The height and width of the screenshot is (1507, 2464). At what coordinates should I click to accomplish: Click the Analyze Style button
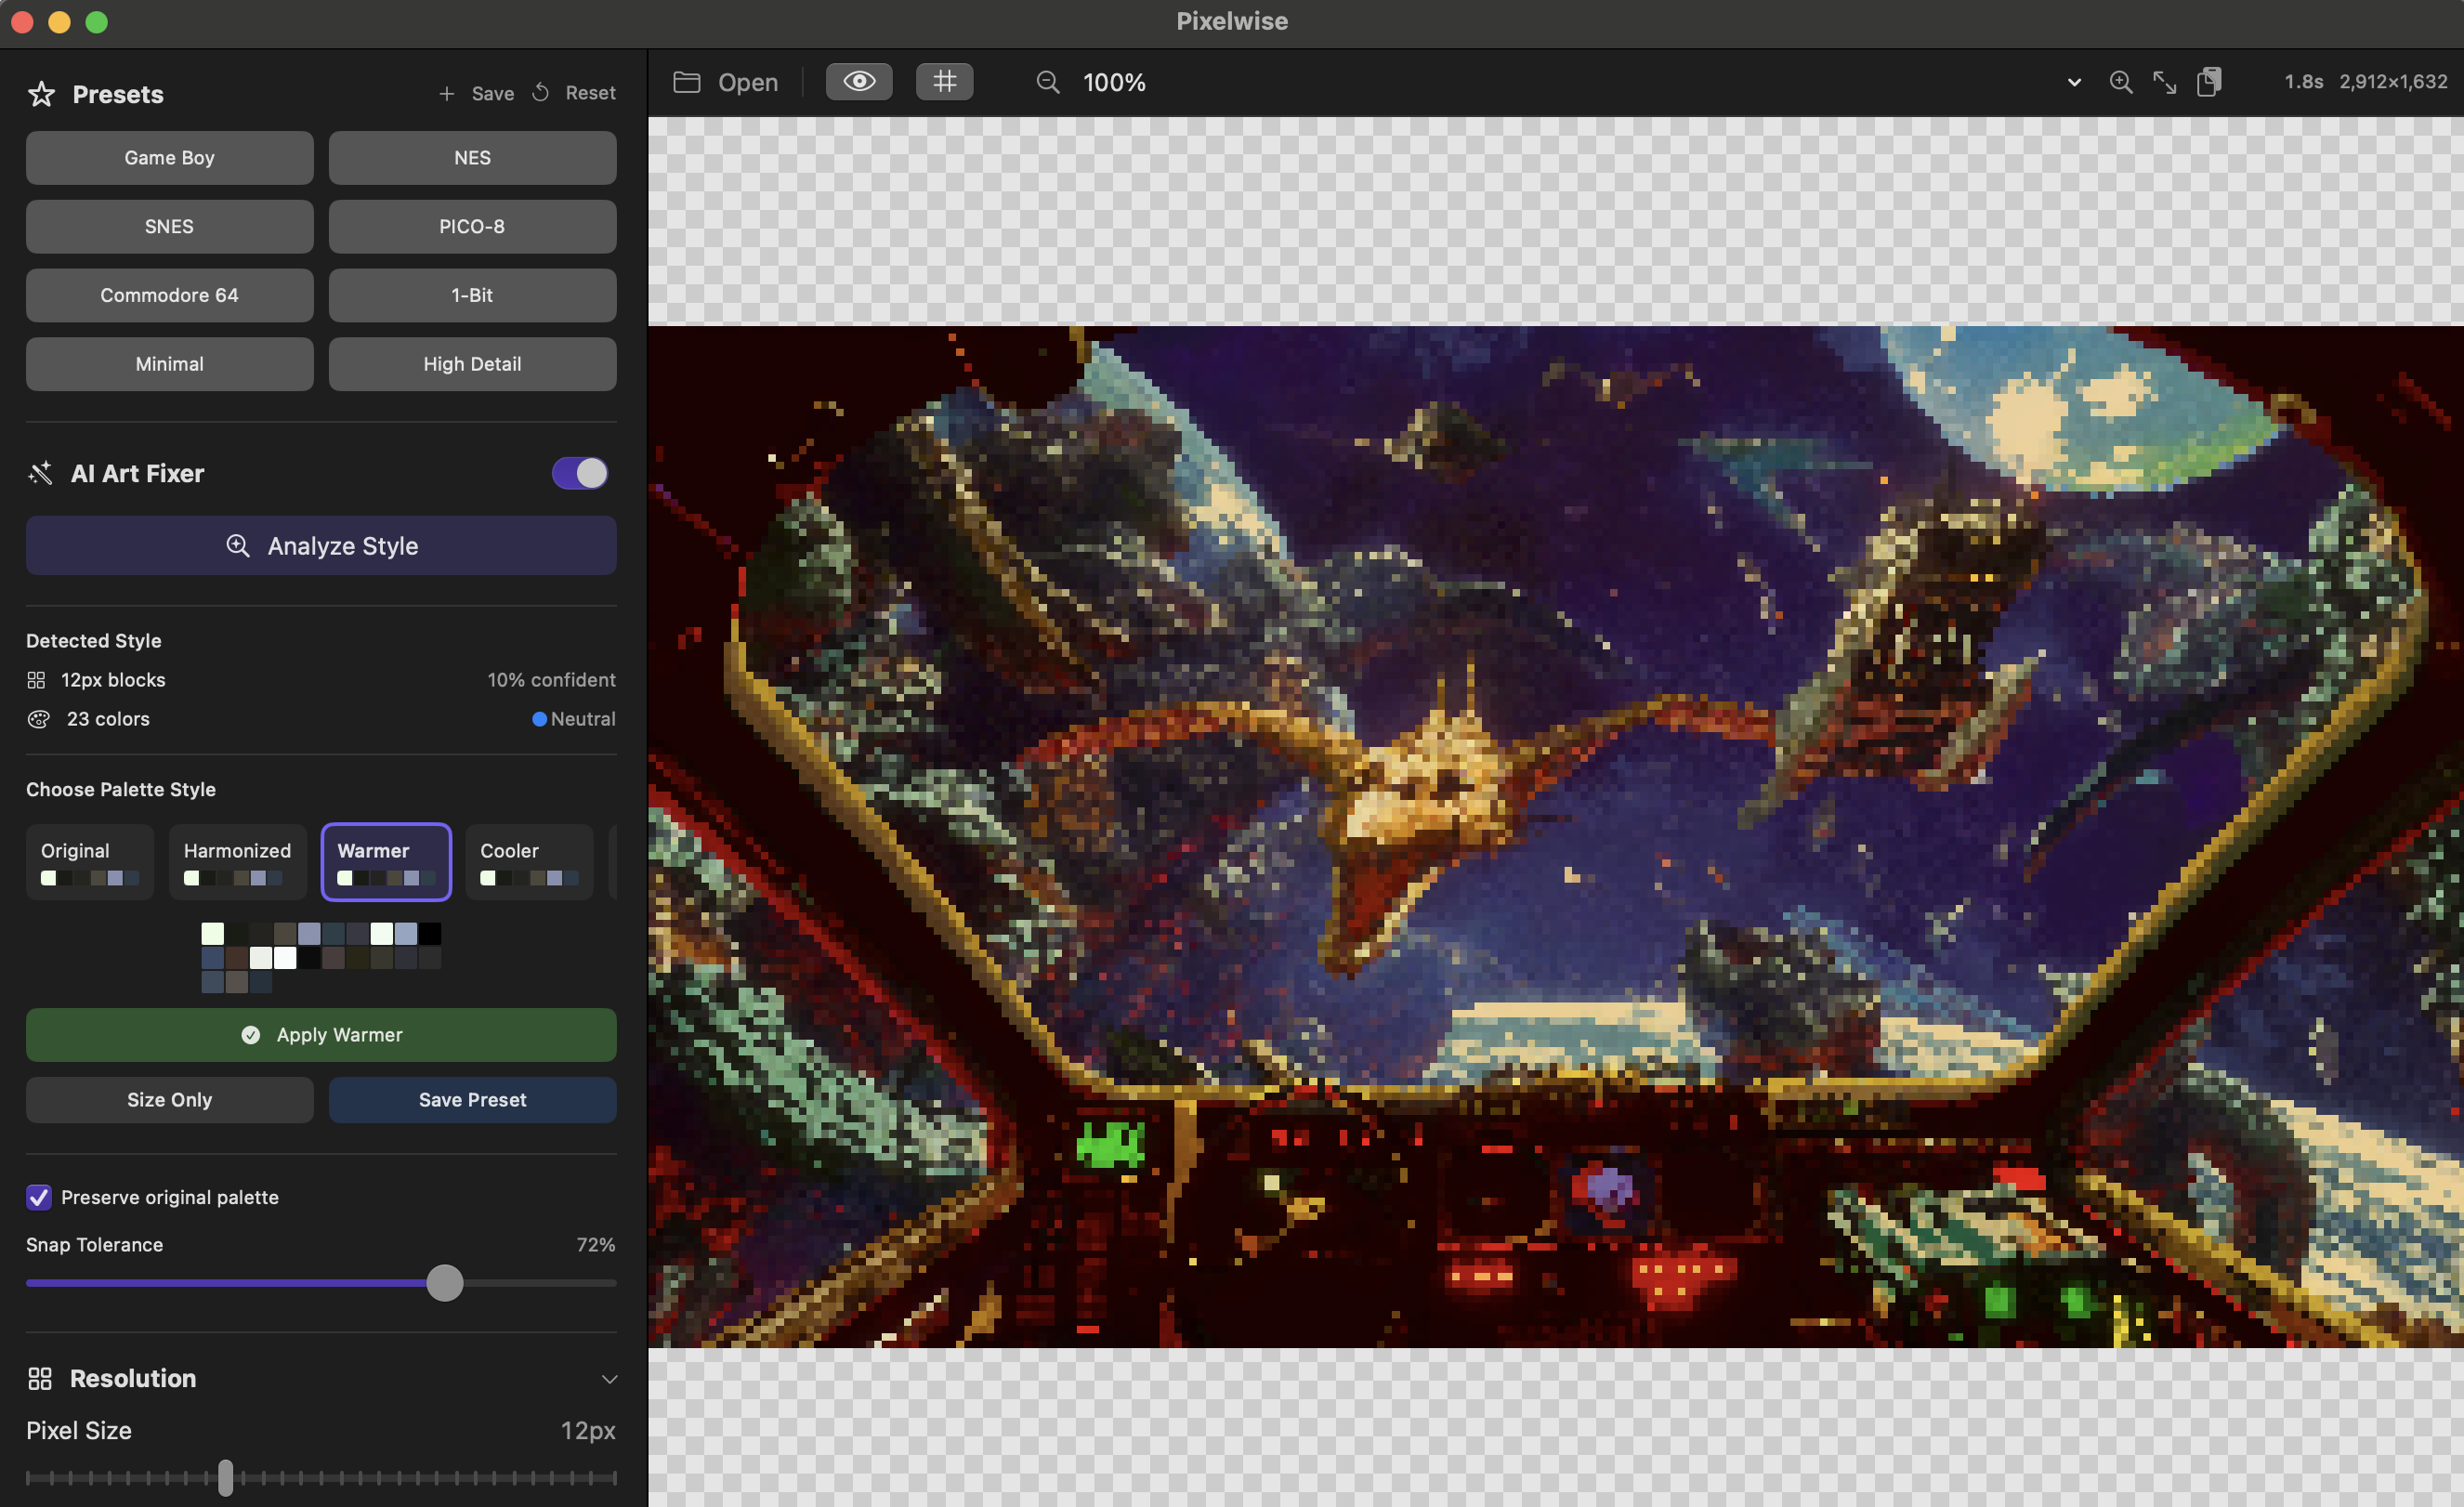(321, 546)
